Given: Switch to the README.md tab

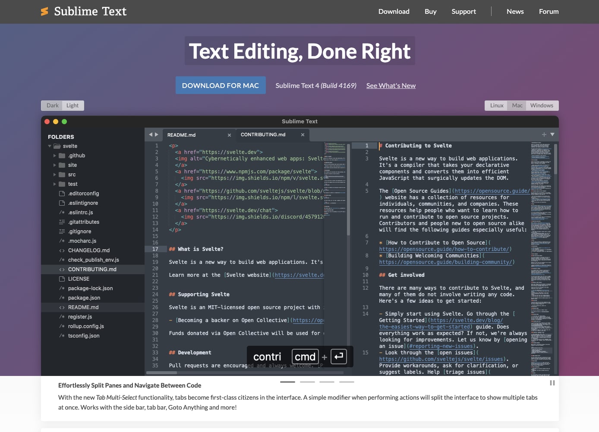Looking at the screenshot, I should pos(182,135).
